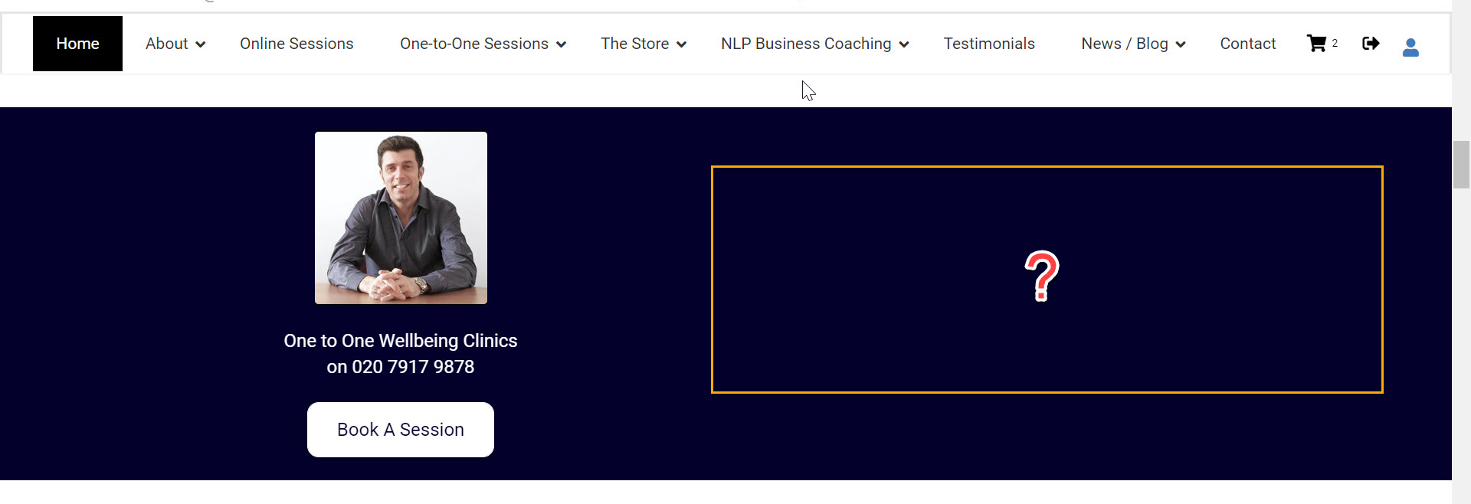The width and height of the screenshot is (1471, 504).
Task: Select The Store menu label
Action: click(x=634, y=44)
